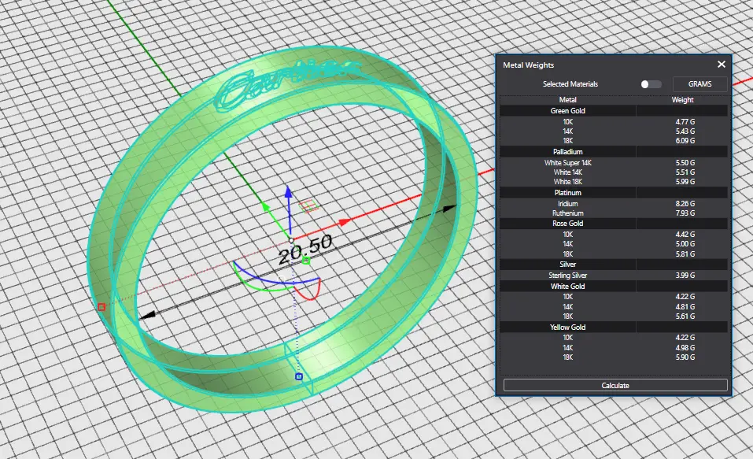
Task: Click the Sterling Silver row
Action: [613, 276]
